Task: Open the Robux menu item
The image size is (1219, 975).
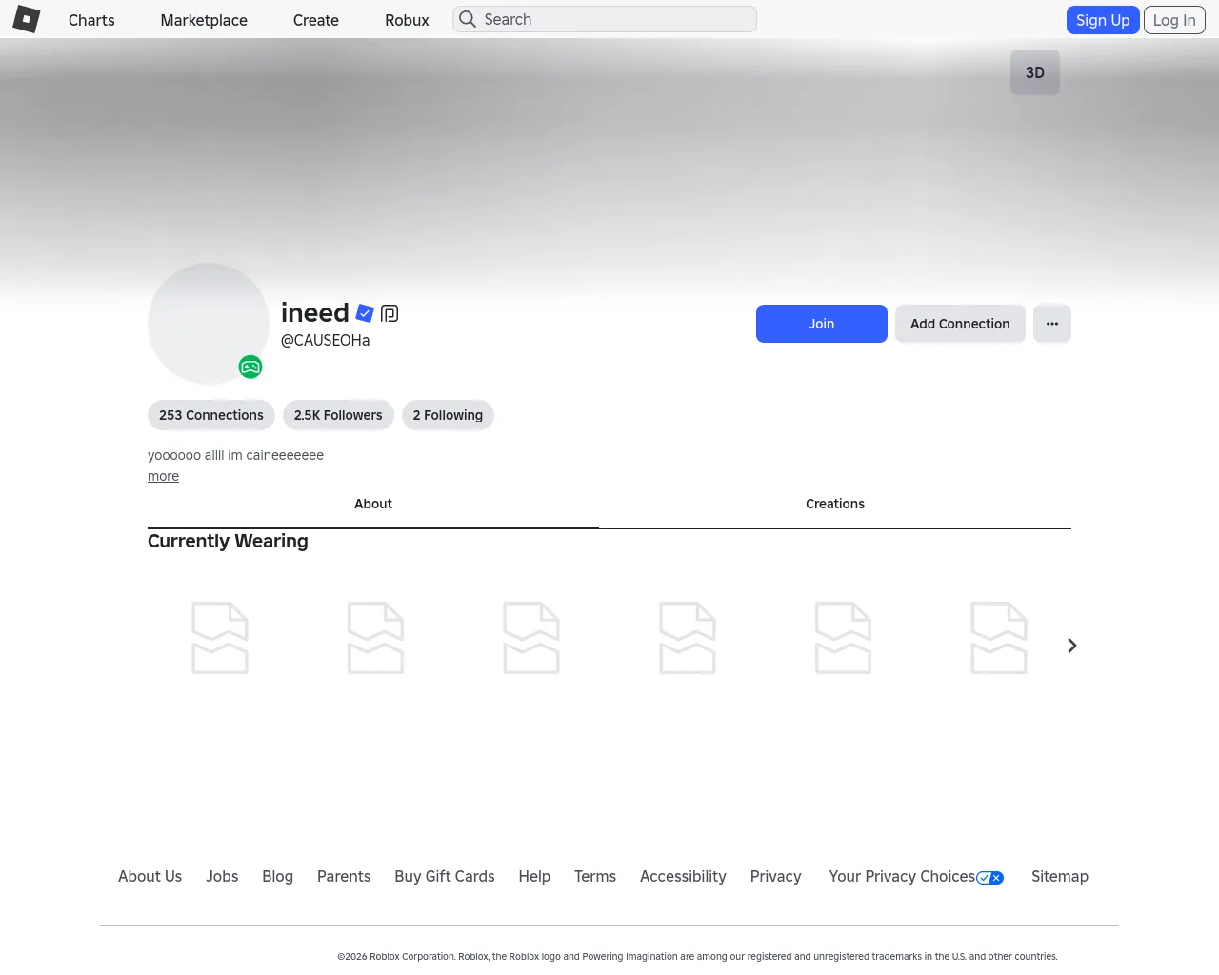Action: (x=407, y=20)
